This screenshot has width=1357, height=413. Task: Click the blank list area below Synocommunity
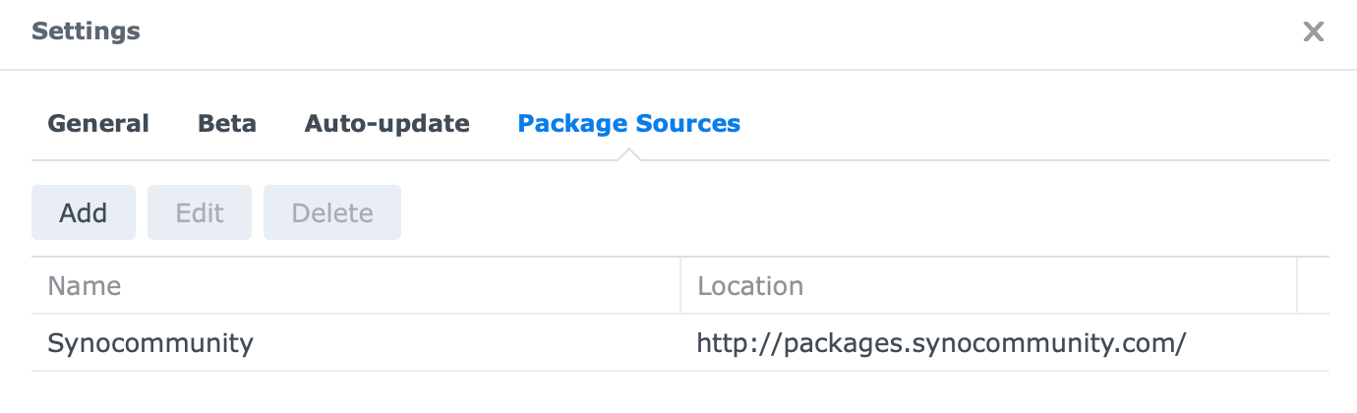coord(680,391)
